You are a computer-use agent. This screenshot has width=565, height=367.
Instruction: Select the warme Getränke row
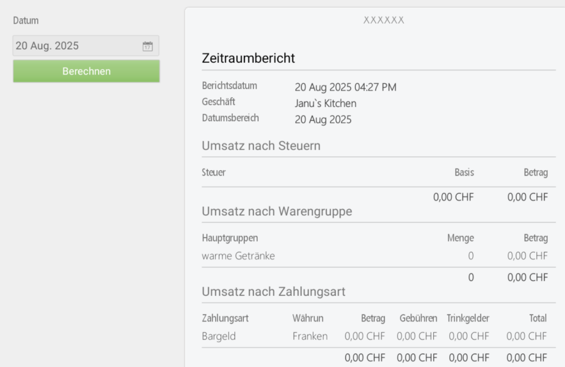tap(379, 256)
